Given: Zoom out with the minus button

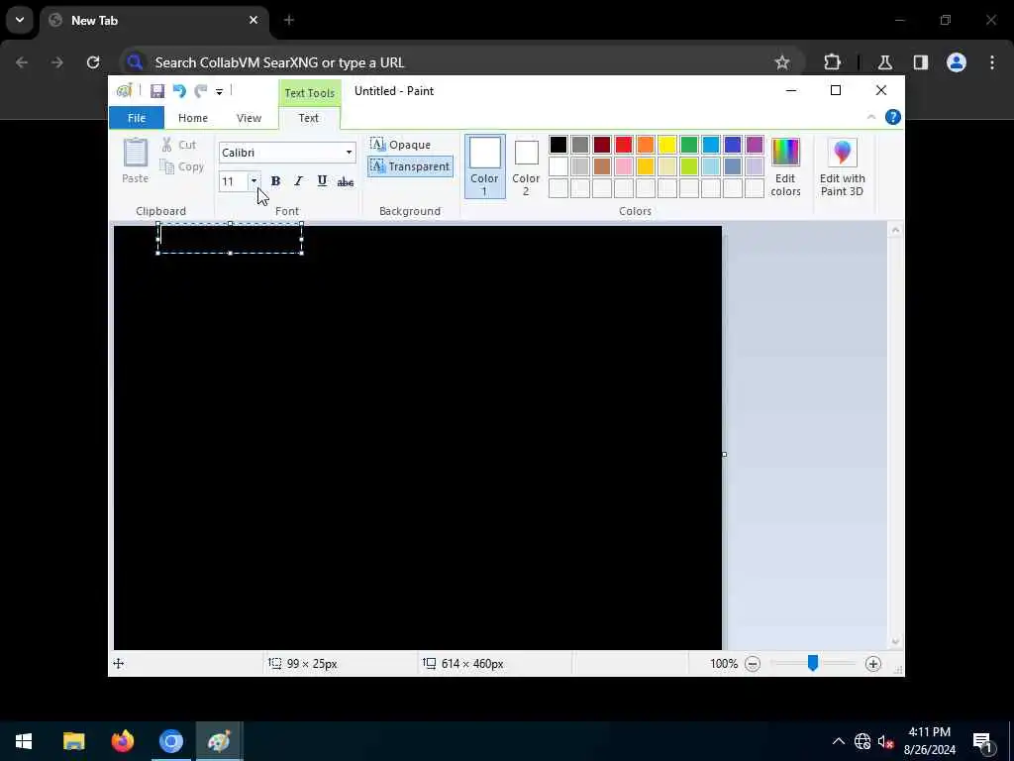Looking at the screenshot, I should tap(753, 664).
